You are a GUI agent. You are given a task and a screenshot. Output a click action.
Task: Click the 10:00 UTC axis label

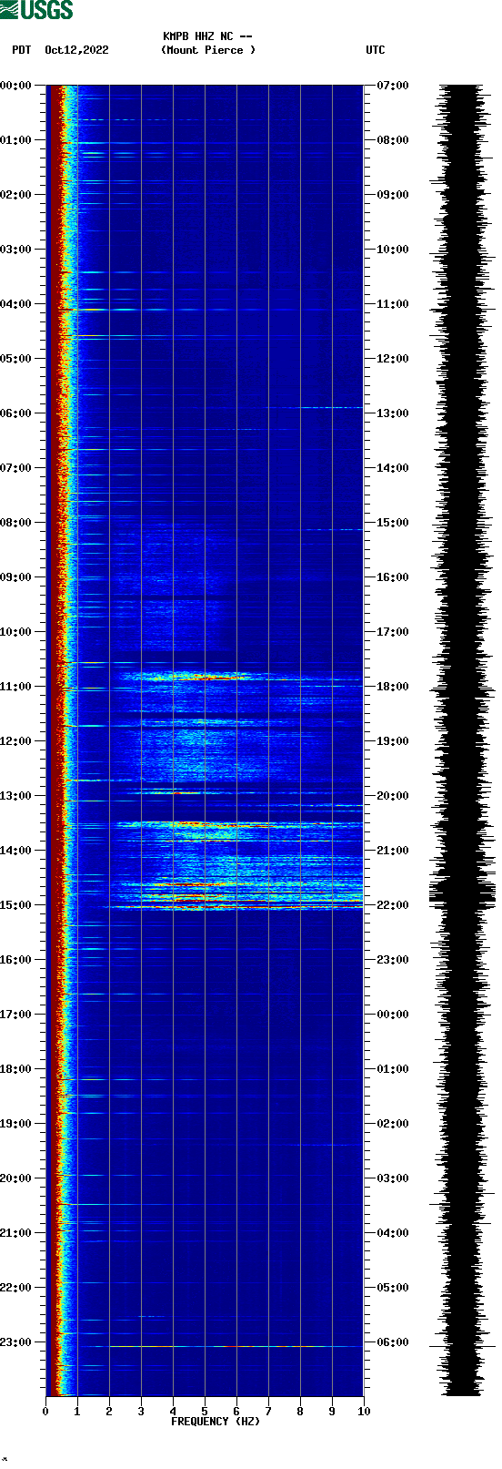(x=393, y=250)
